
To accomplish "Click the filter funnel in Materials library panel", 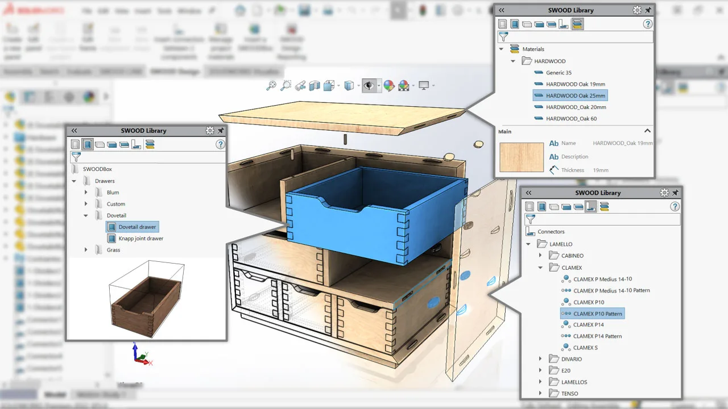I will [x=503, y=37].
